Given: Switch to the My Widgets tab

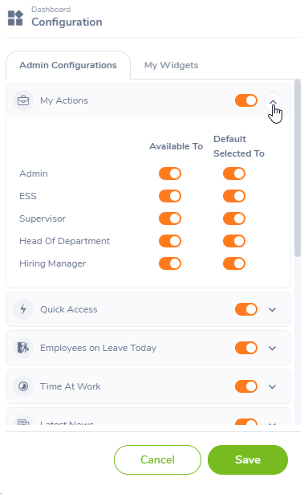Looking at the screenshot, I should 171,65.
